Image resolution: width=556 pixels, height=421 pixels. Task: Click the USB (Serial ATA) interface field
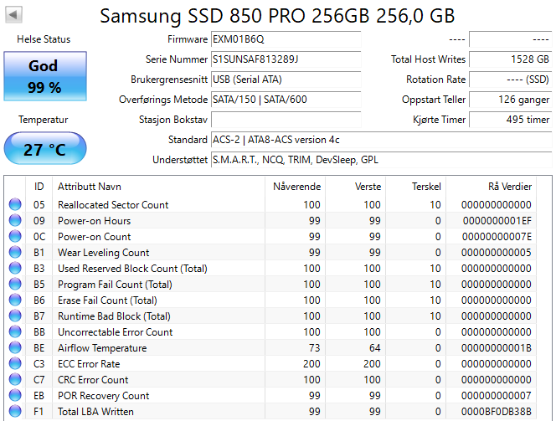pos(286,80)
